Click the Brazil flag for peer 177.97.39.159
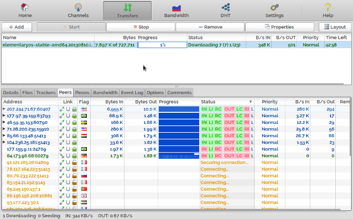The width and height of the screenshot is (353, 219). pyautogui.click(x=84, y=116)
